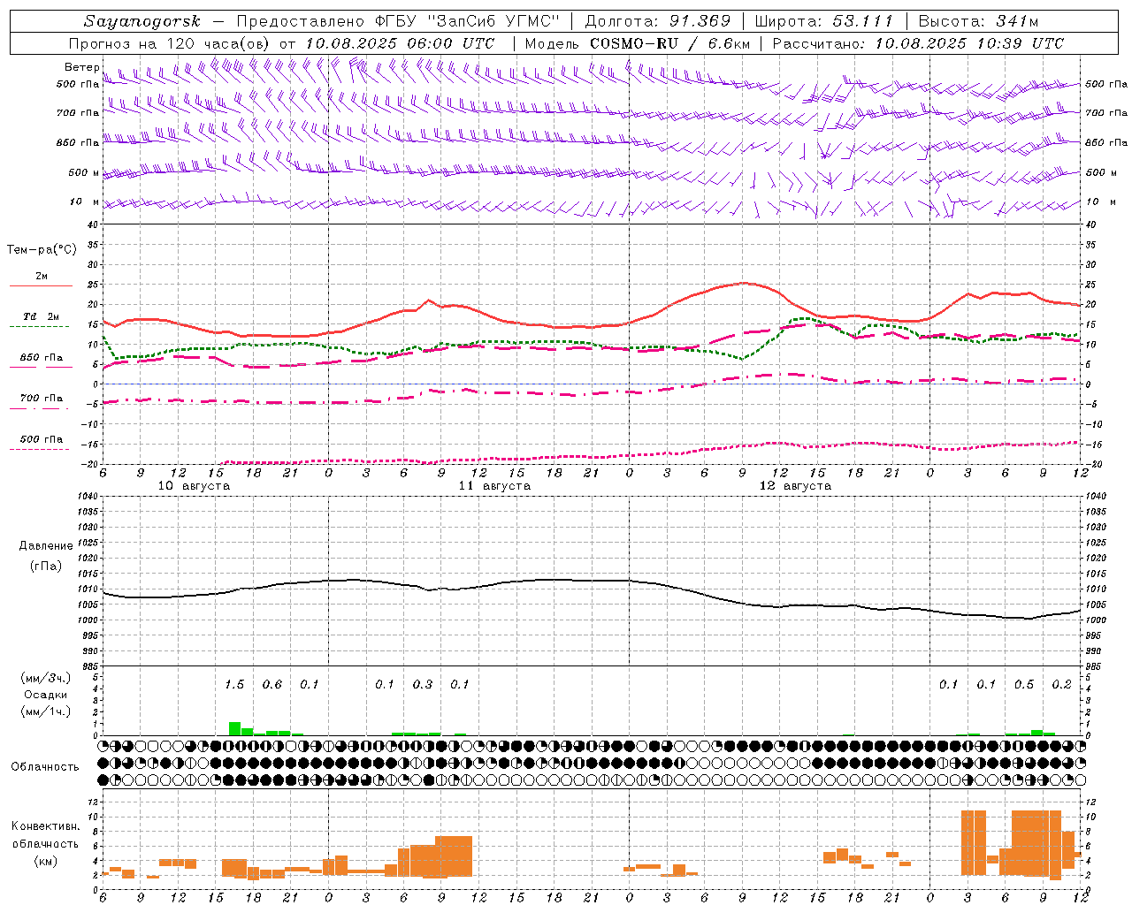The height and width of the screenshot is (905, 1132).
Task: Click the '12 августа' date label
Action: (x=795, y=486)
